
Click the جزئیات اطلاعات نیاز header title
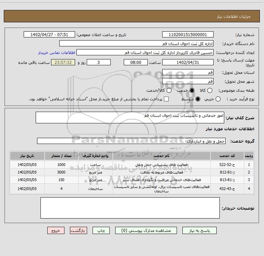[x=234, y=16]
